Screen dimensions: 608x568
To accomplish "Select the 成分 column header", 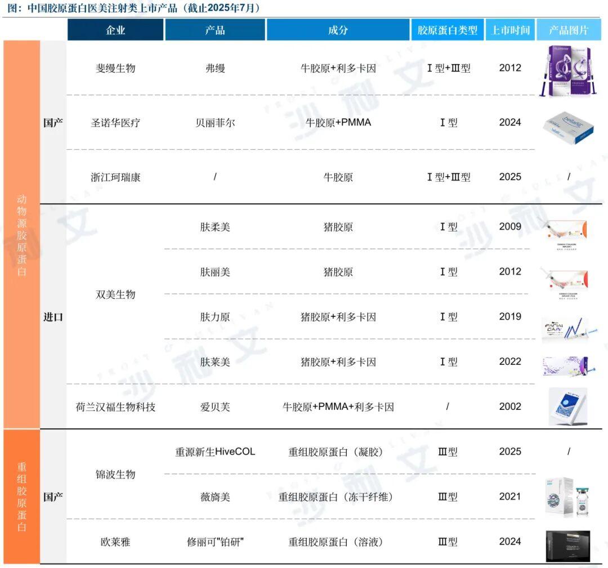I will click(338, 30).
